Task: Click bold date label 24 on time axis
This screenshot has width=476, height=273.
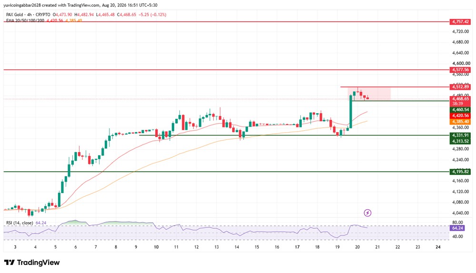Action: (x=438, y=247)
